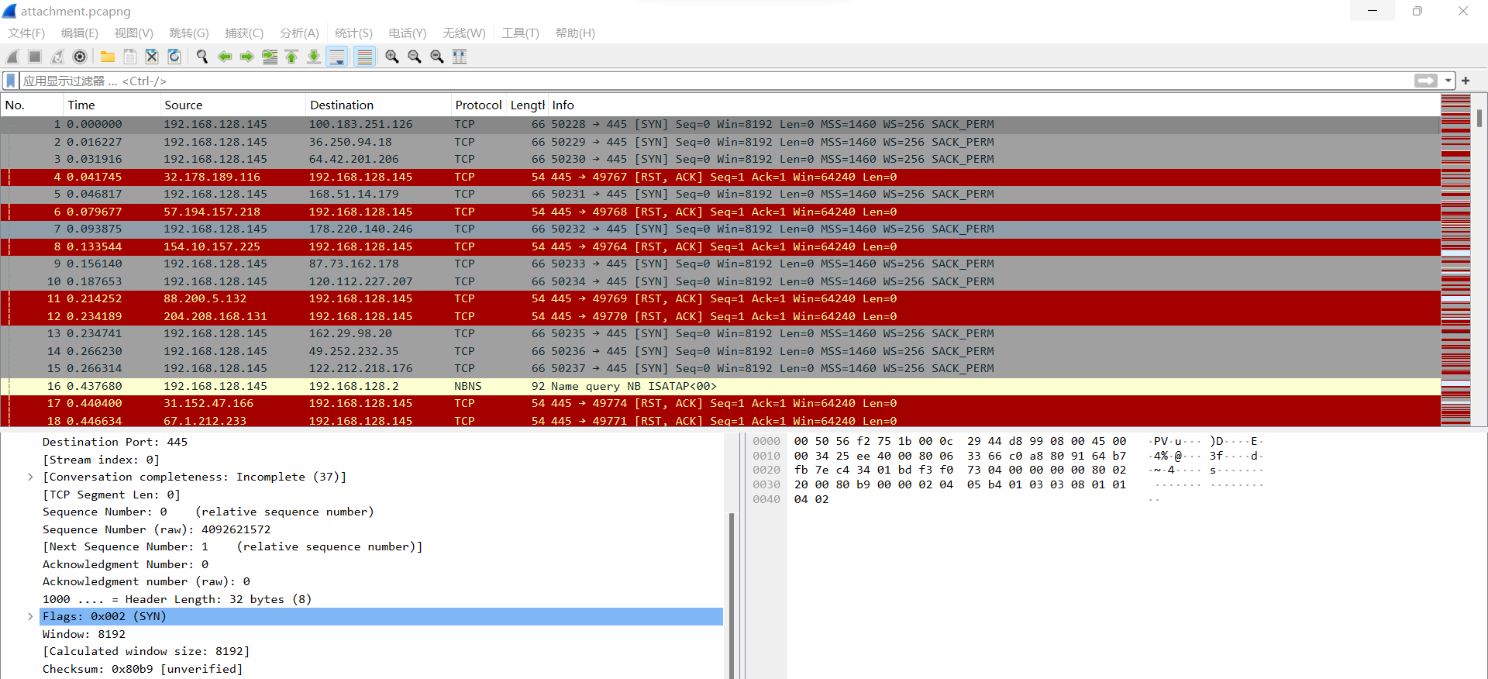Save the capture file with the document icon
1488x679 pixels.
pos(130,57)
